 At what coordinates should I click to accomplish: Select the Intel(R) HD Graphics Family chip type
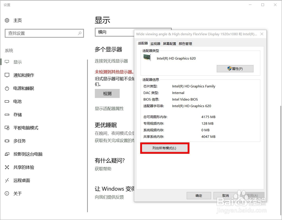[x=193, y=86]
